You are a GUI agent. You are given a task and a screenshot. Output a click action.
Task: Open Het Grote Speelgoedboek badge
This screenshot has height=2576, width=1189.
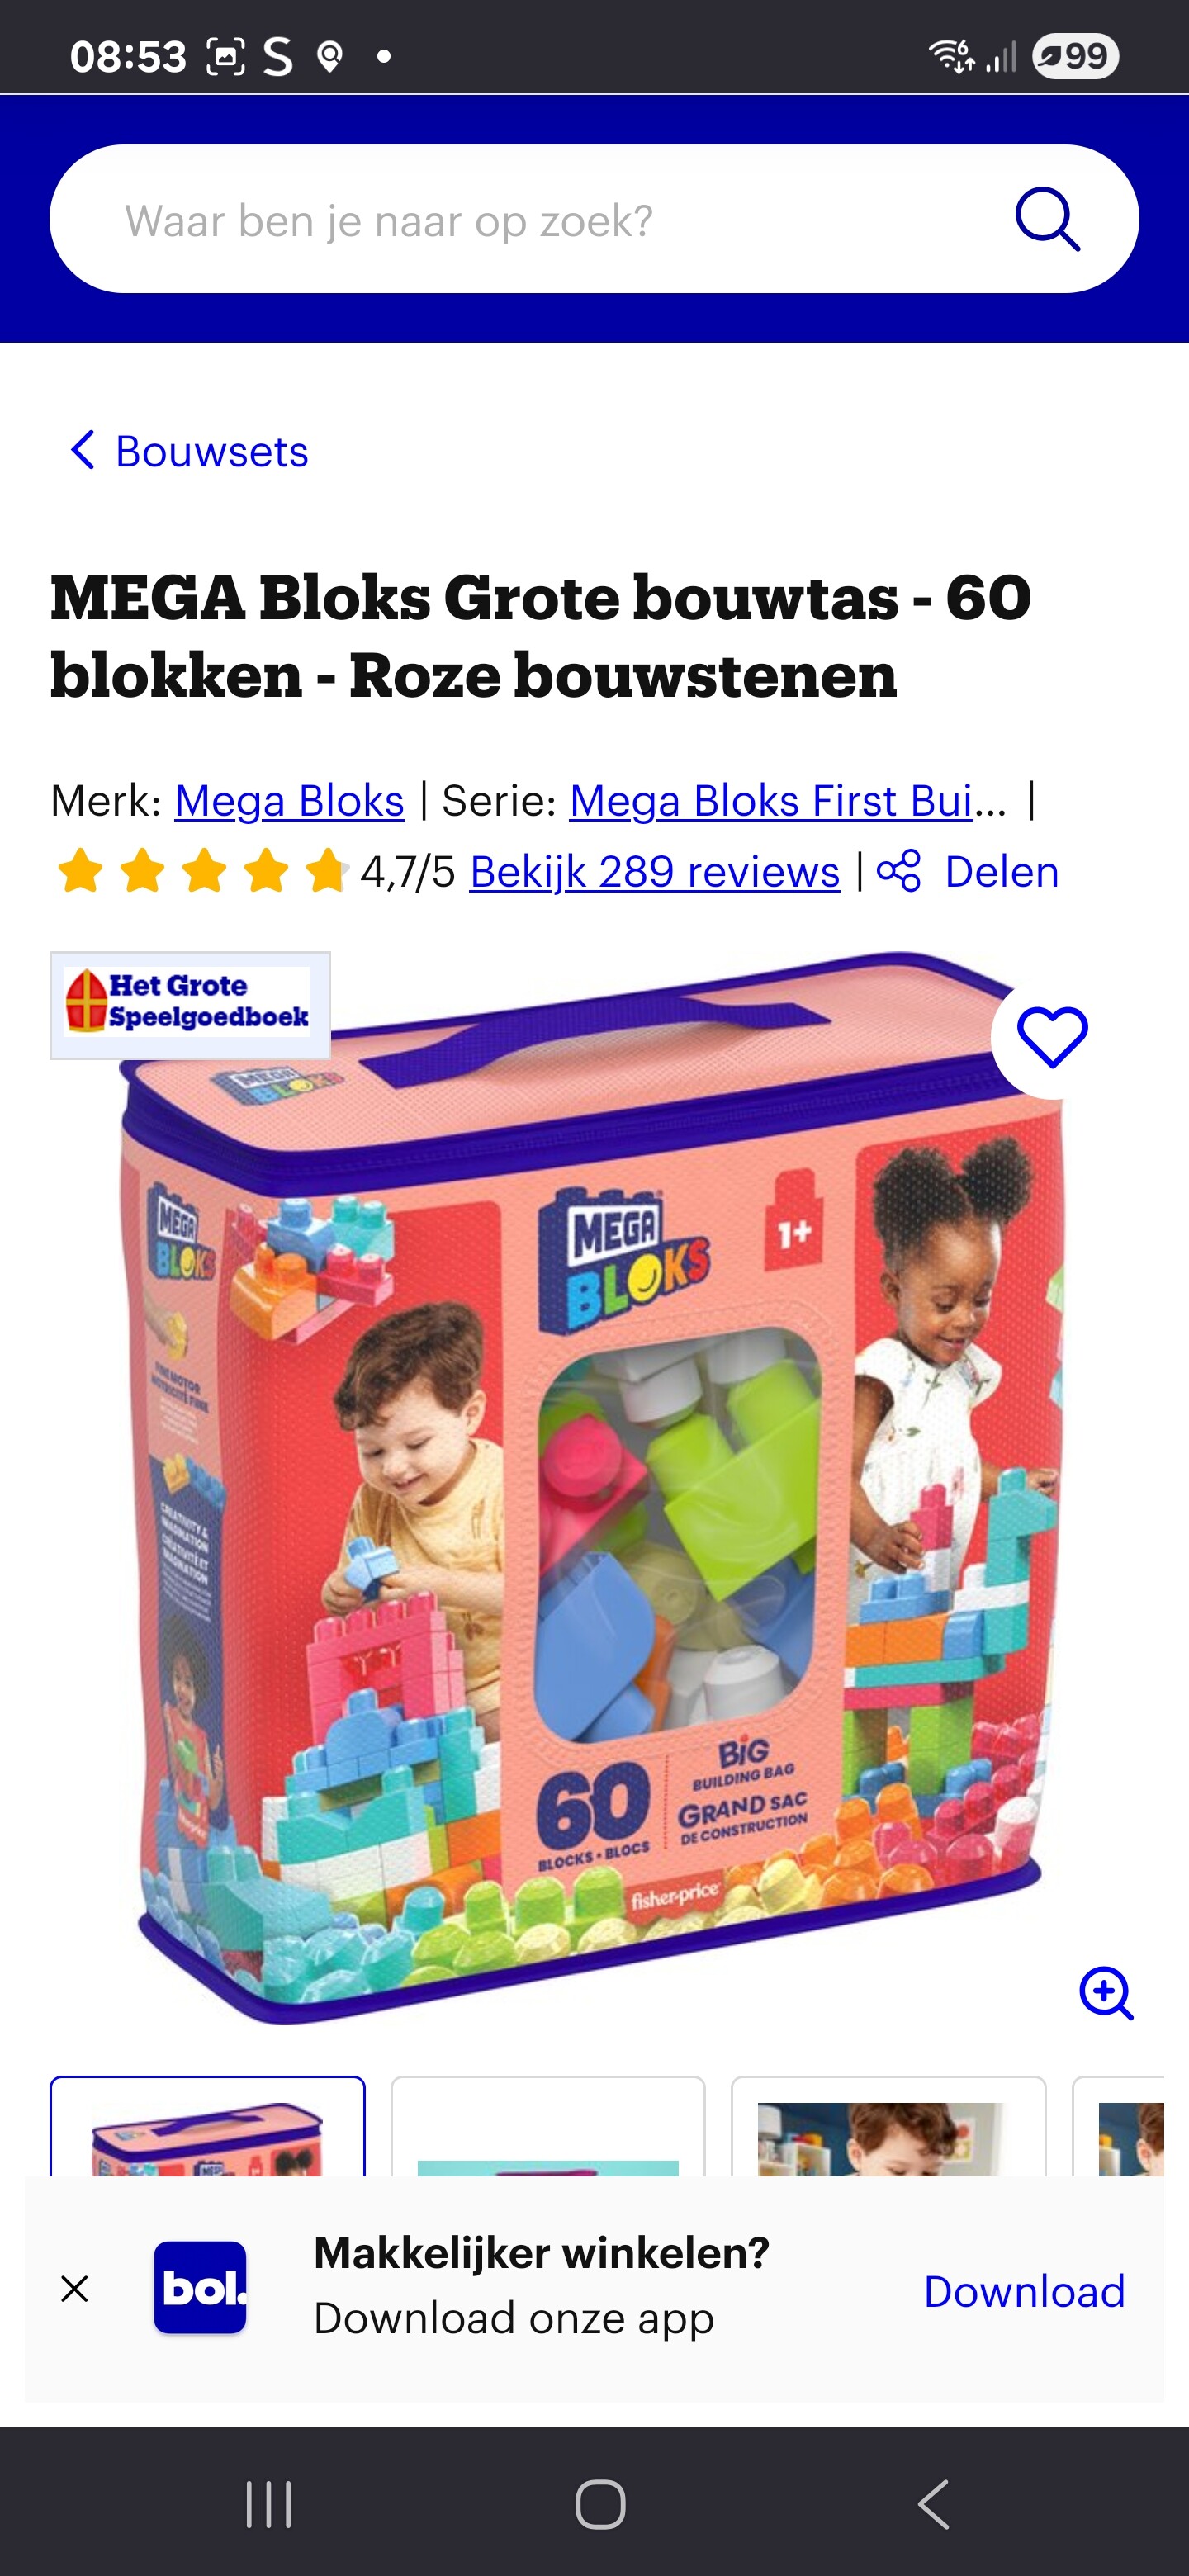tap(190, 1005)
